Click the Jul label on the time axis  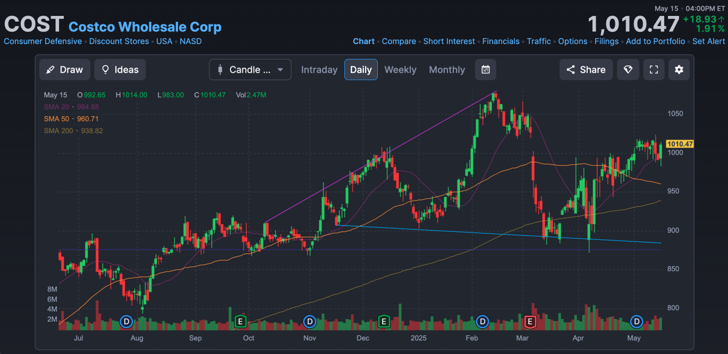(78, 338)
